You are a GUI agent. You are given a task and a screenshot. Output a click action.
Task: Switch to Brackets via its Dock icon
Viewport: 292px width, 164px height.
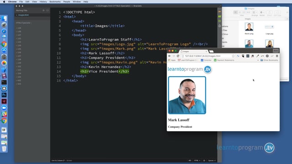pyautogui.click(x=4, y=88)
